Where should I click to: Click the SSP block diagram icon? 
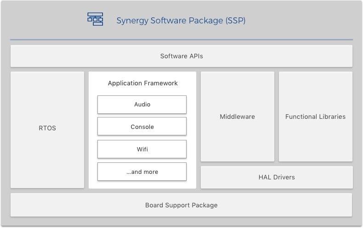[95, 19]
